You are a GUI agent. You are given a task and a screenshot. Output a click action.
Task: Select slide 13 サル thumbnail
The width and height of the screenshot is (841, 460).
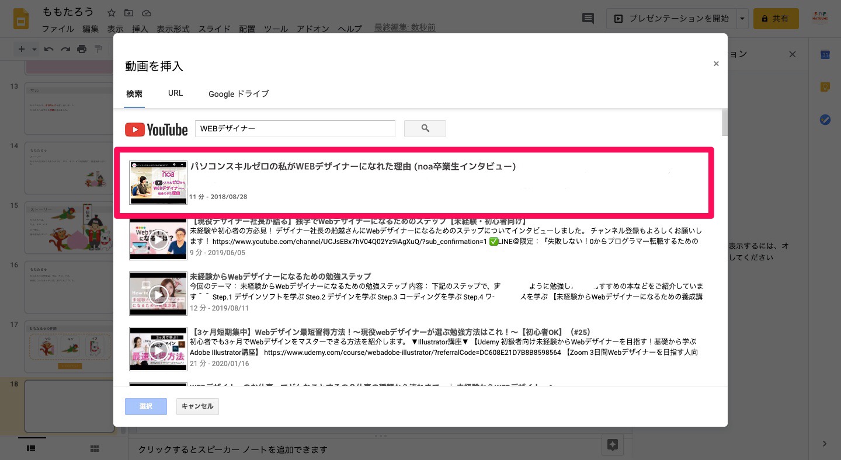pos(69,108)
